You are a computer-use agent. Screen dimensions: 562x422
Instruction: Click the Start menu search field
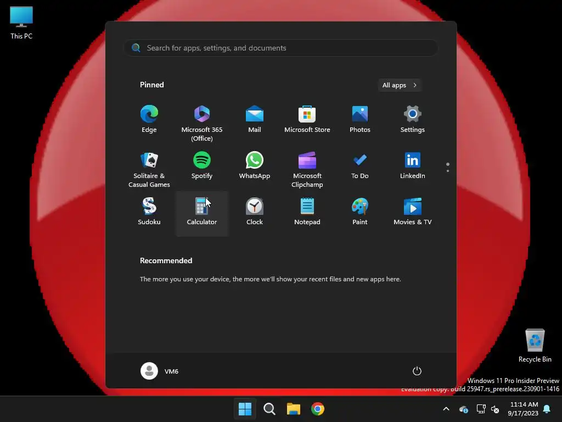click(281, 48)
